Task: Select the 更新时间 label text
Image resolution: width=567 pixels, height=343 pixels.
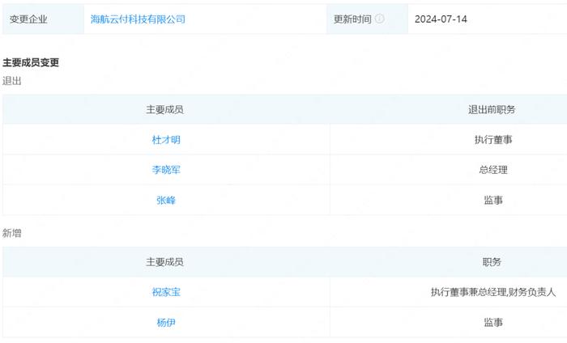Action: (352, 19)
